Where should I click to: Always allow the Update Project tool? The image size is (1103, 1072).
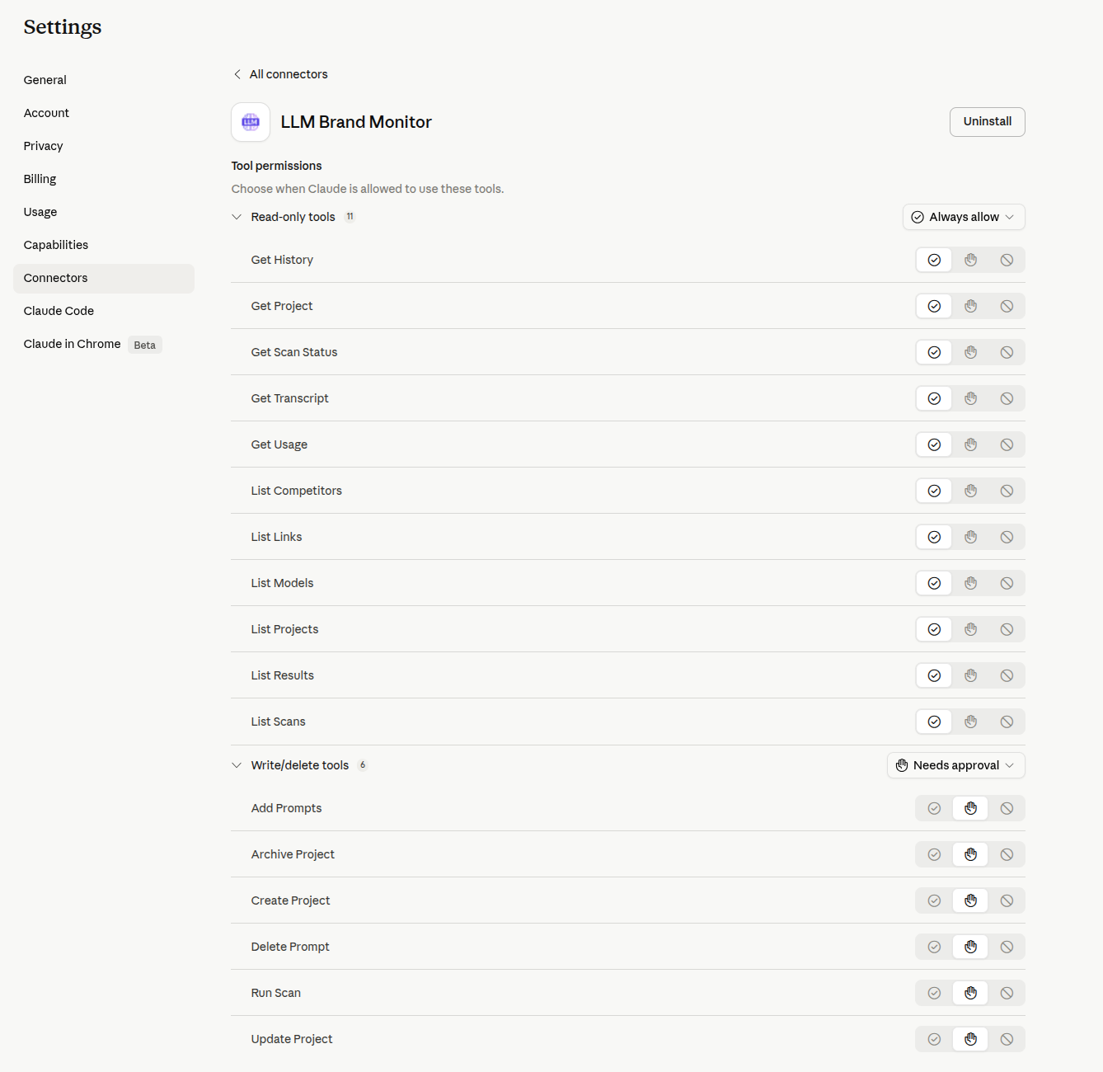[x=934, y=1039]
